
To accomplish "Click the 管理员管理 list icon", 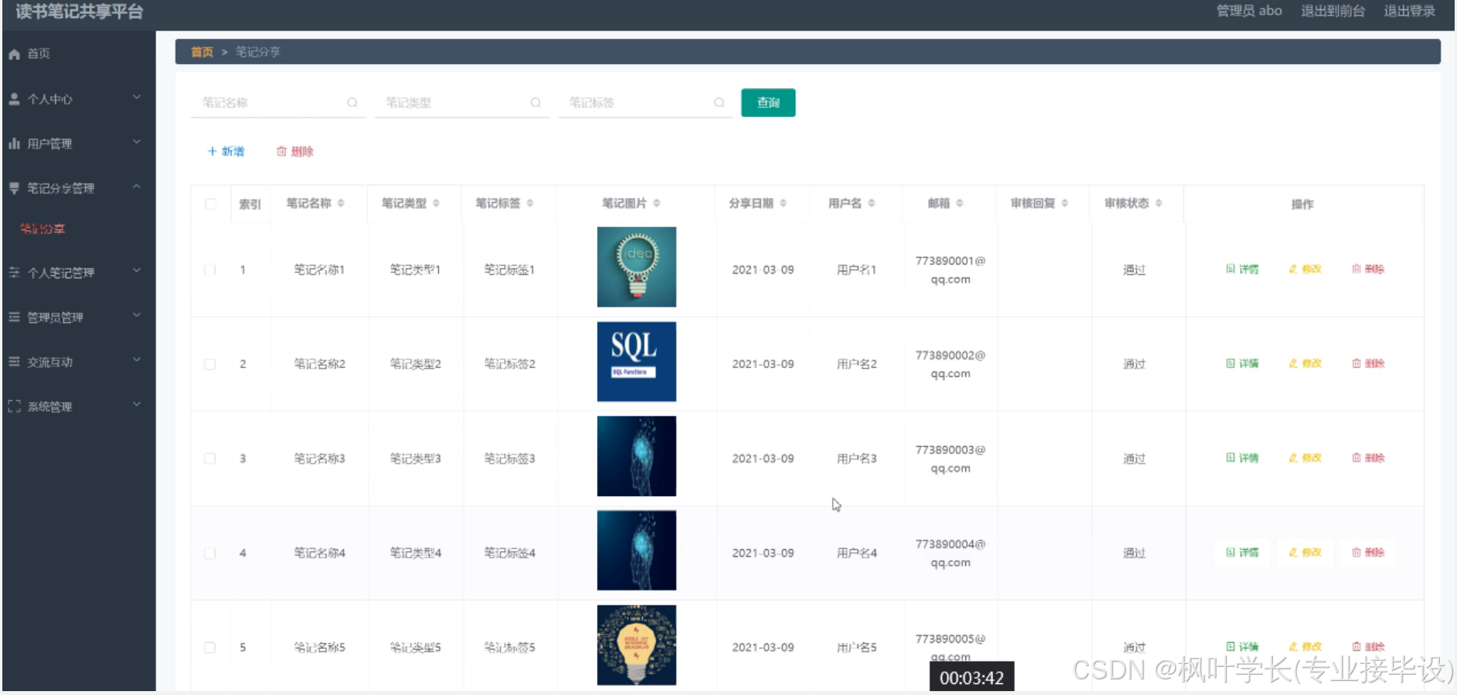I will (14, 317).
